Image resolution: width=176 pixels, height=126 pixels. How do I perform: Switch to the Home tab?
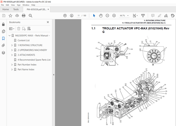click(6, 9)
